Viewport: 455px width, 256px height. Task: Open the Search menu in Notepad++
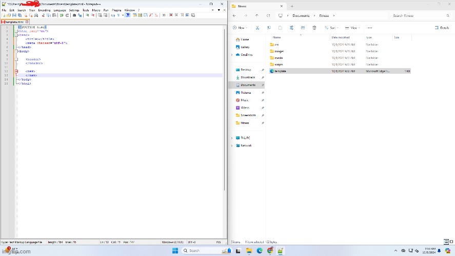(22, 10)
